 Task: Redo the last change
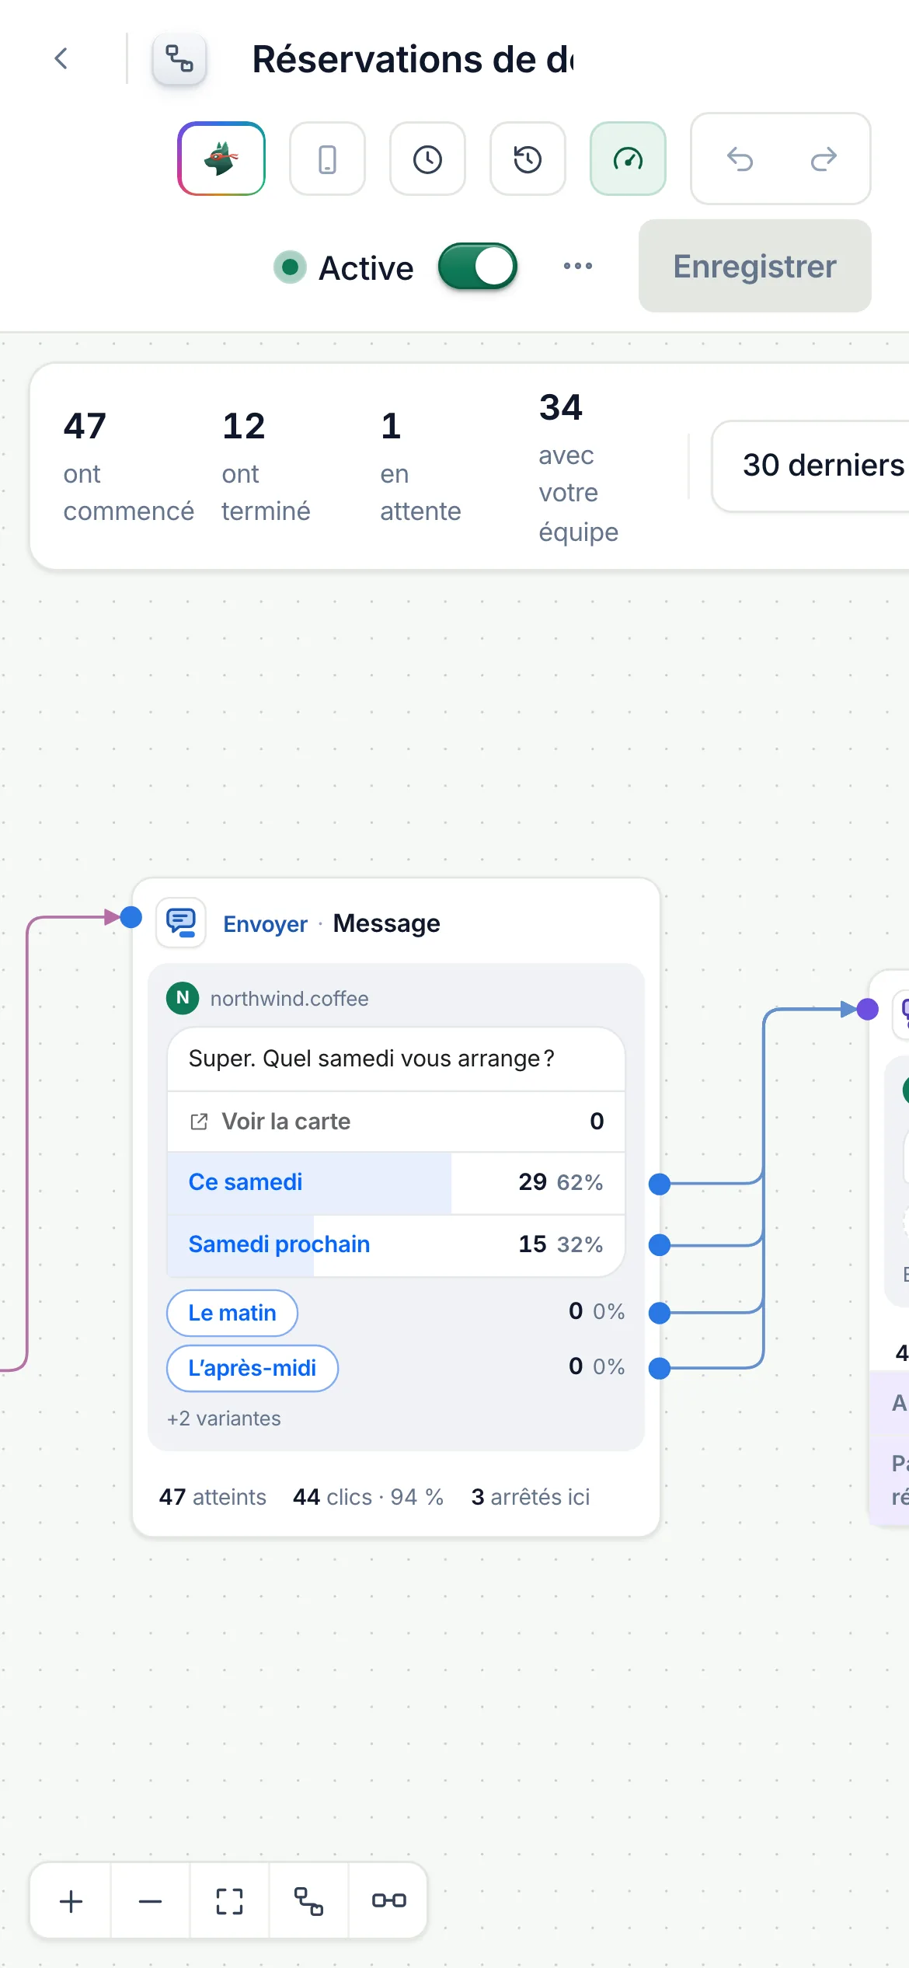coord(824,159)
